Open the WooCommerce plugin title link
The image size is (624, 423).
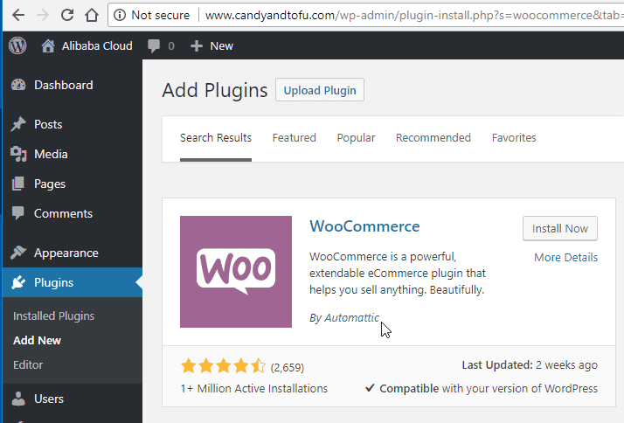tap(364, 226)
